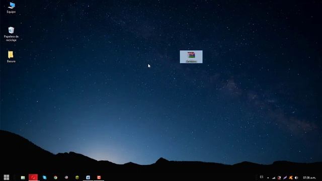Open the green cube taskbar app

pos(77,177)
